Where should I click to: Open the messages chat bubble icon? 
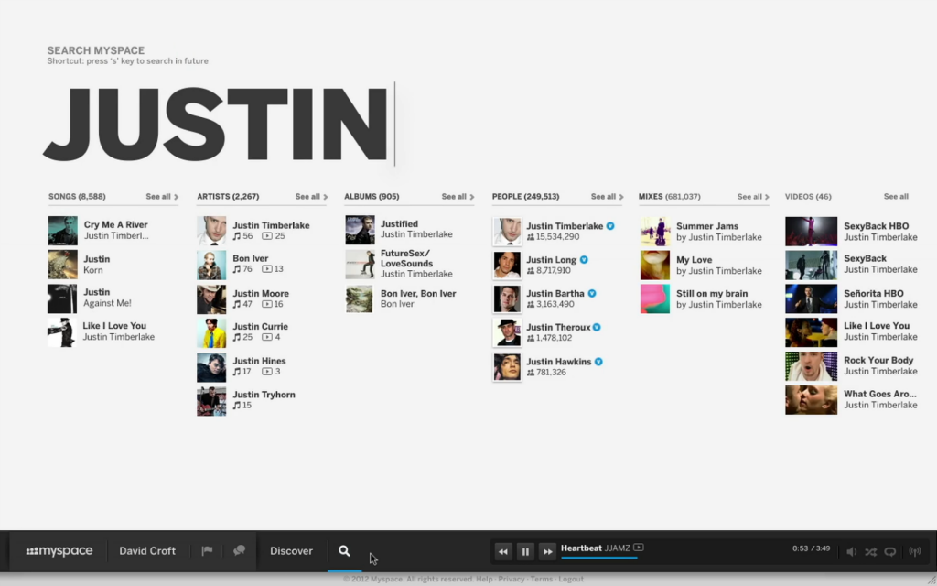(x=239, y=550)
